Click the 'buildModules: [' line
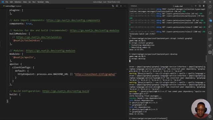 click(20, 34)
